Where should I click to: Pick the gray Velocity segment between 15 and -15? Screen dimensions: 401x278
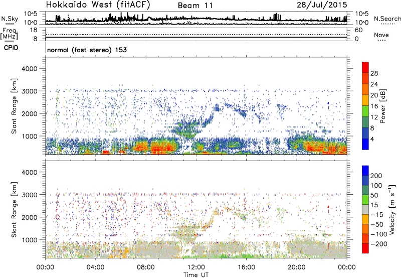(x=365, y=209)
